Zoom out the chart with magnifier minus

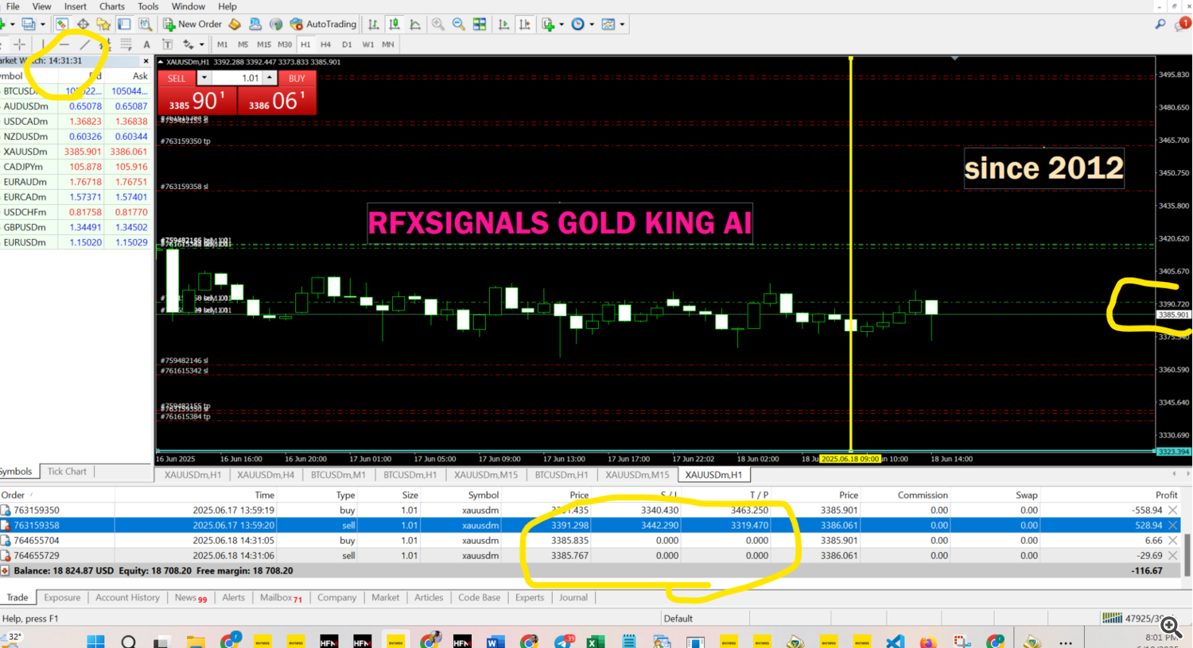(459, 25)
